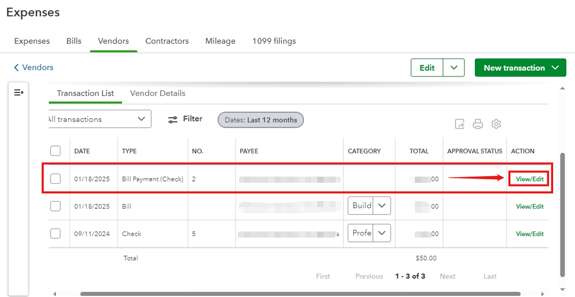Select the 01/18/2025 Bill row checkbox

point(55,206)
